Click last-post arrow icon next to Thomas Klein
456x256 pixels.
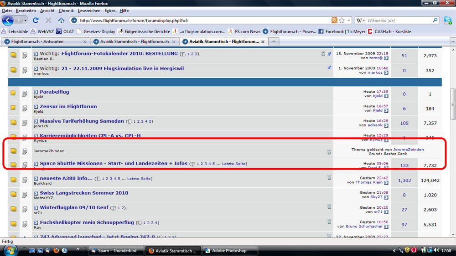tap(386, 183)
